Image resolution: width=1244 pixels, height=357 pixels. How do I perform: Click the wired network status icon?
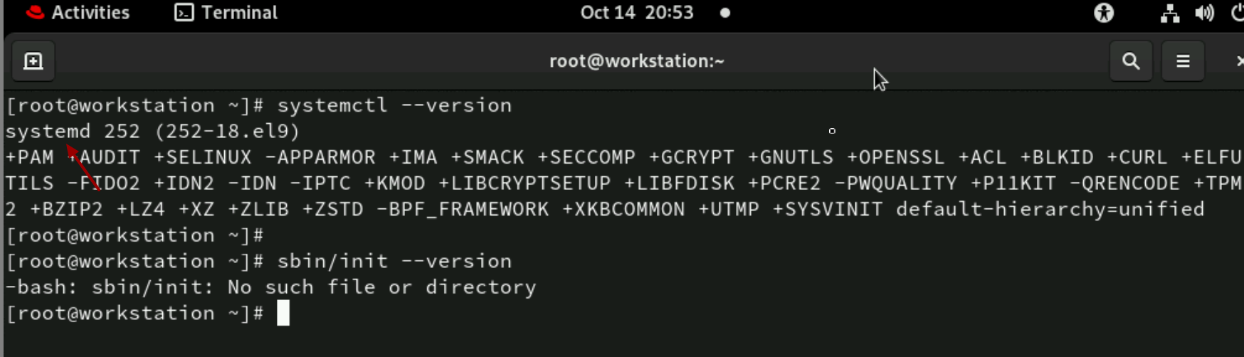(1169, 13)
